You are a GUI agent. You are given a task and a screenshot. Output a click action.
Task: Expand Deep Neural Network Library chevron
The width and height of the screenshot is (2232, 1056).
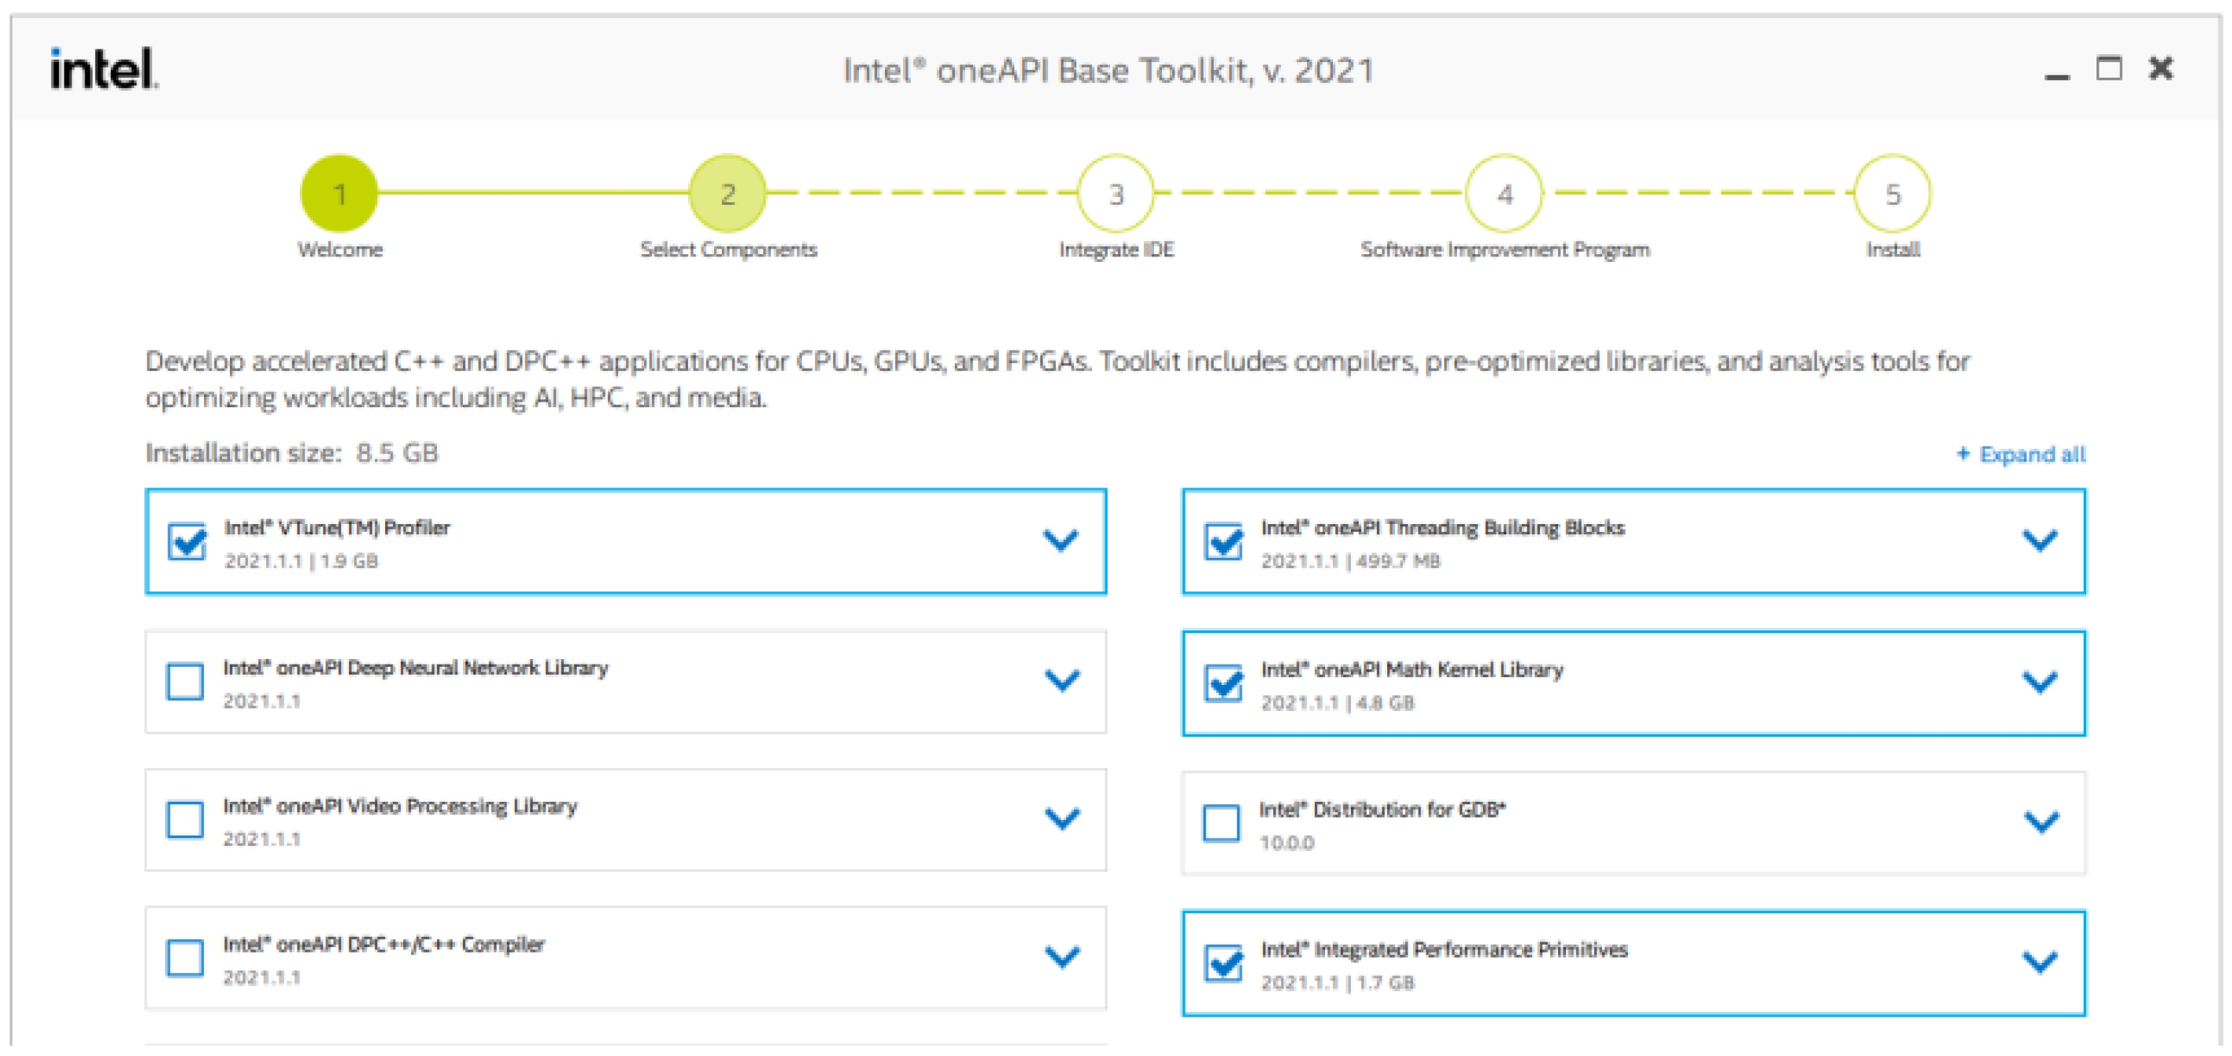(1061, 680)
